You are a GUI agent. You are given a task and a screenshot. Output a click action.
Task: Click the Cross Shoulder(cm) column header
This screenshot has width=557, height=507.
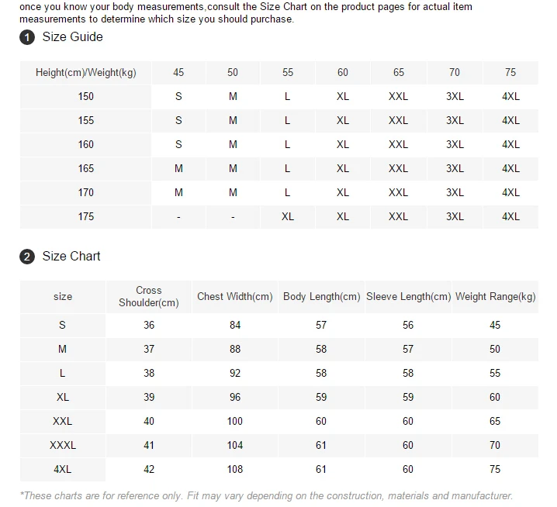click(149, 297)
